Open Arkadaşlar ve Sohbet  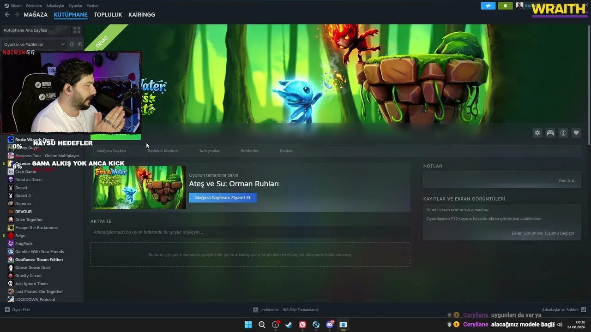coord(560,310)
